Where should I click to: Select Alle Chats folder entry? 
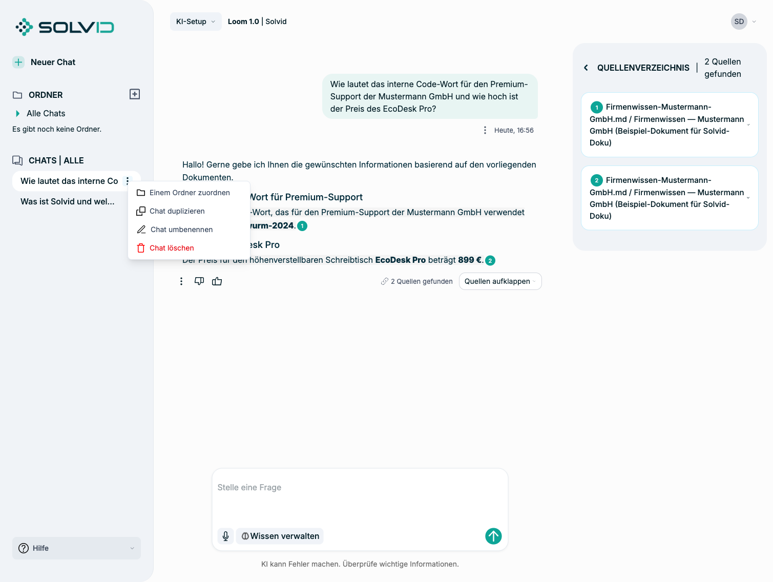pos(46,113)
